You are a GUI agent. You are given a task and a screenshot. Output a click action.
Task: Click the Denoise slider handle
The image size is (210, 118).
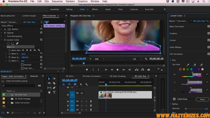point(186,109)
